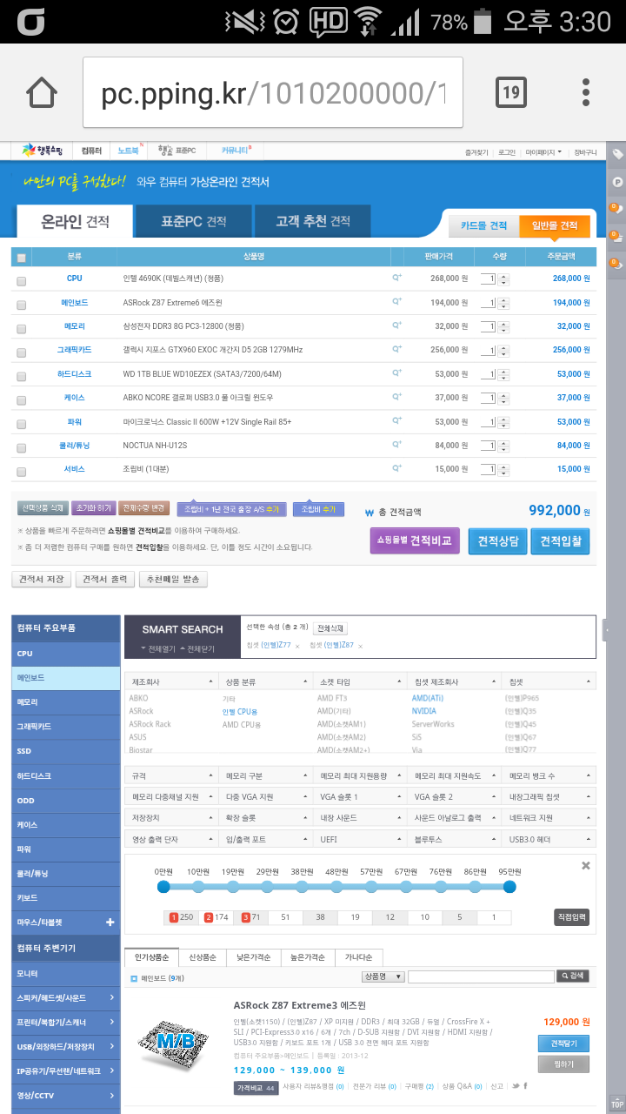Viewport: 626px width, 1114px height.
Task: Click the 선택상품 삭제 button
Action: point(43,508)
